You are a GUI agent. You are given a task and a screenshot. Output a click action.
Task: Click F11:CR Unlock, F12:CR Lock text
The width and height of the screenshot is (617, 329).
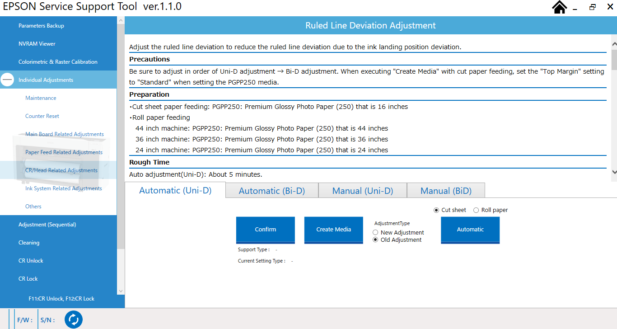point(61,299)
